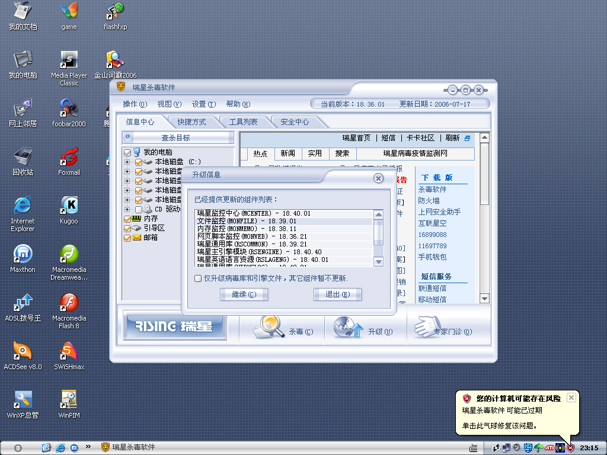Launch Kugoo desktop shortcut
607x455 pixels.
tap(69, 210)
